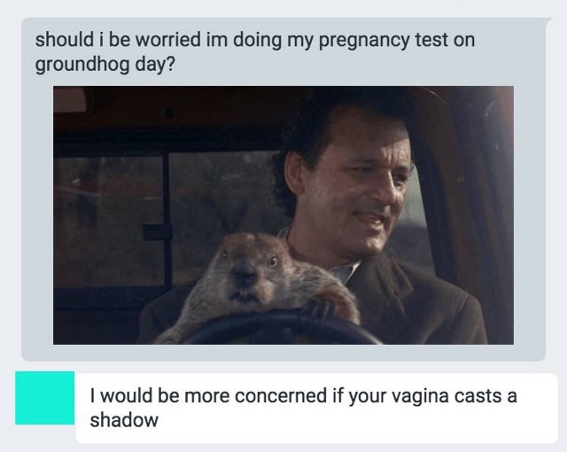
Task: Click the groundhog's face in the photo
Action: coord(250,269)
